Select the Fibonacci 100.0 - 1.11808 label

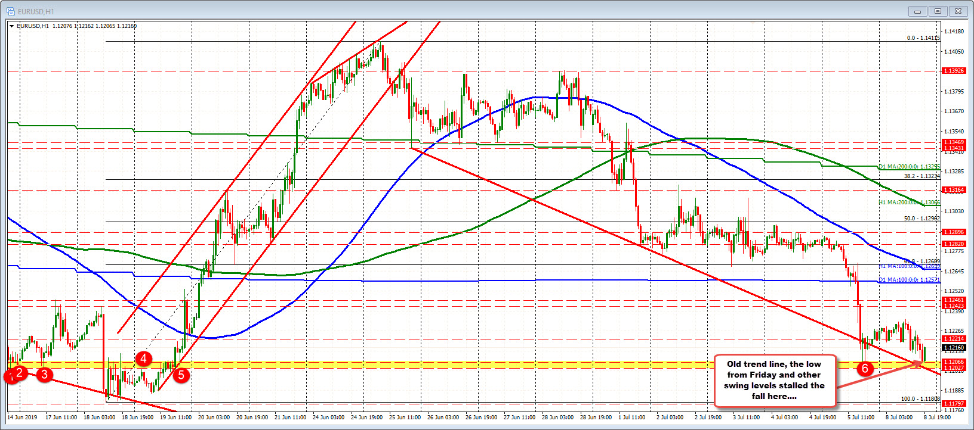(x=920, y=399)
